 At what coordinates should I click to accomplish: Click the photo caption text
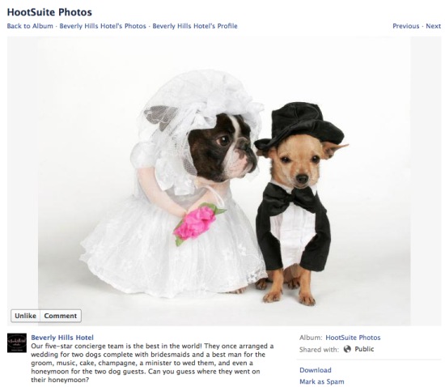pyautogui.click(x=152, y=363)
